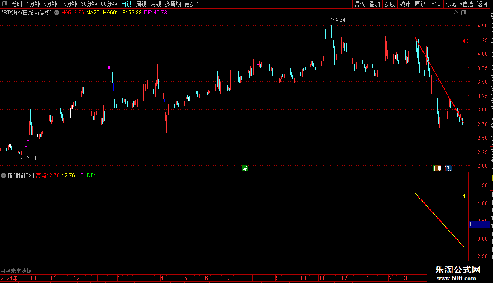Open the 多周期 multi-period view

point(173,4)
